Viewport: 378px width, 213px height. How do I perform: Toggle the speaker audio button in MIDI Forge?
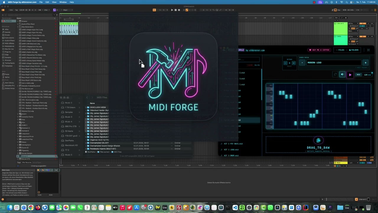(x=342, y=75)
